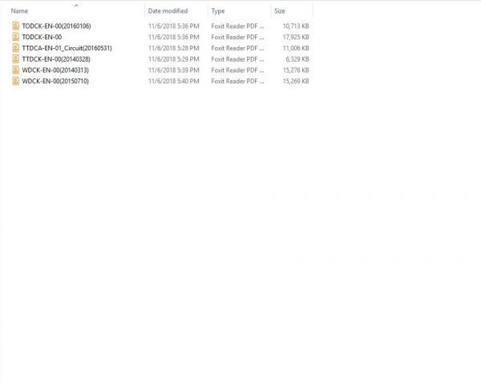
Task: Click PDF icon of TODCK-EN-00(20160106)
Action: click(16, 26)
